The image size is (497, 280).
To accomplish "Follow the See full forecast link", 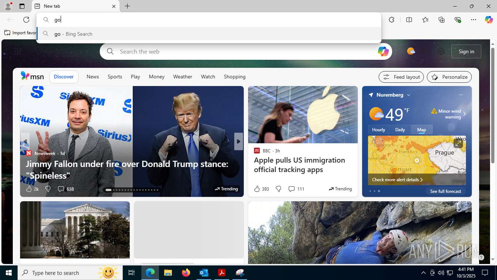I will (x=445, y=191).
